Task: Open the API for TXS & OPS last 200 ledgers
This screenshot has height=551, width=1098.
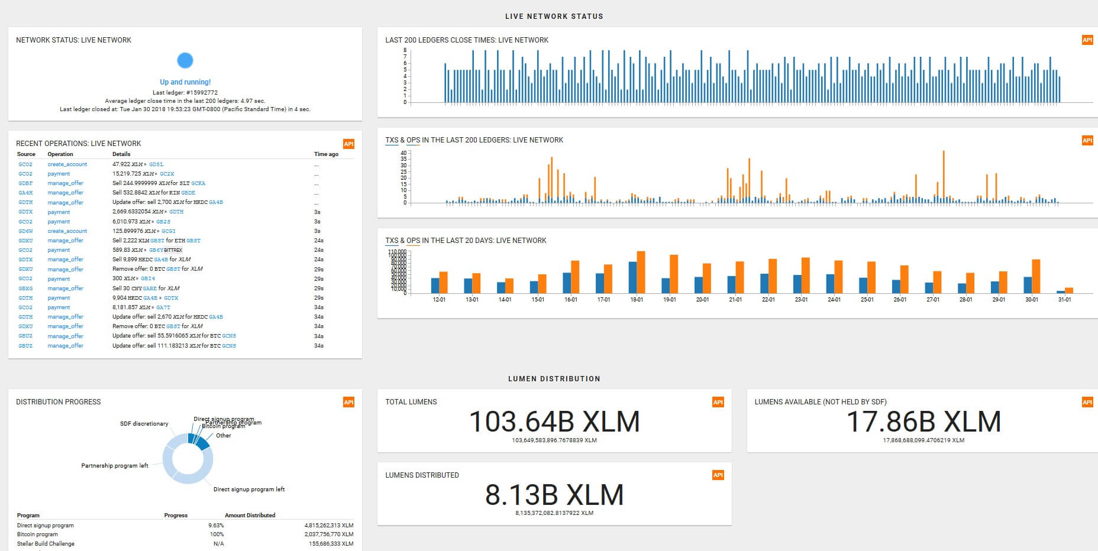Action: click(1086, 140)
